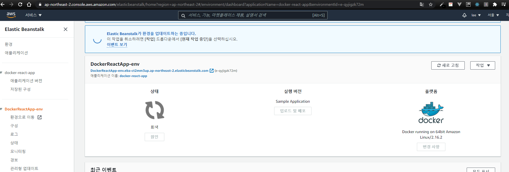Screen dimensions: 509x172
Task: Open the 서울 region dropdown
Action: click(x=493, y=15)
